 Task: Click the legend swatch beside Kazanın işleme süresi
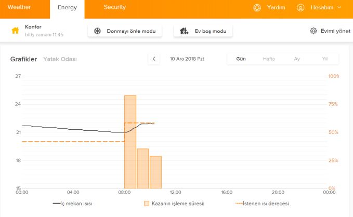(x=146, y=204)
